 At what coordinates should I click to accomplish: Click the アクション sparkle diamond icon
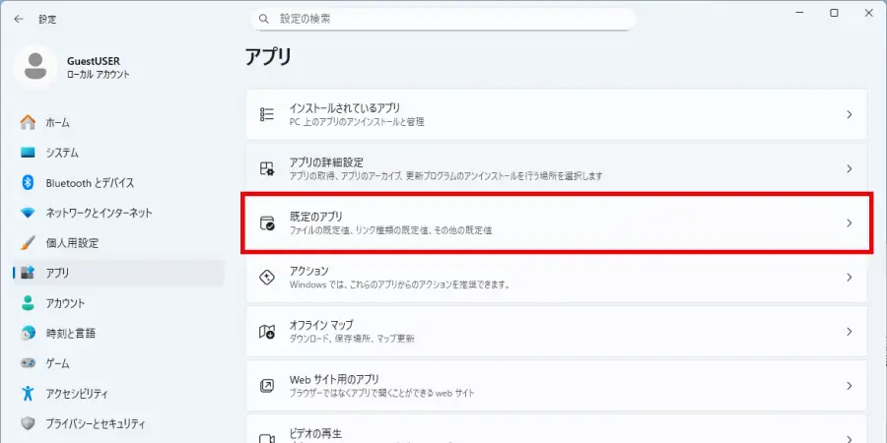[x=266, y=277]
